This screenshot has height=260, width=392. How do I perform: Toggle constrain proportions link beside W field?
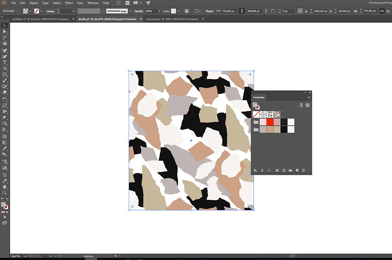click(x=382, y=11)
